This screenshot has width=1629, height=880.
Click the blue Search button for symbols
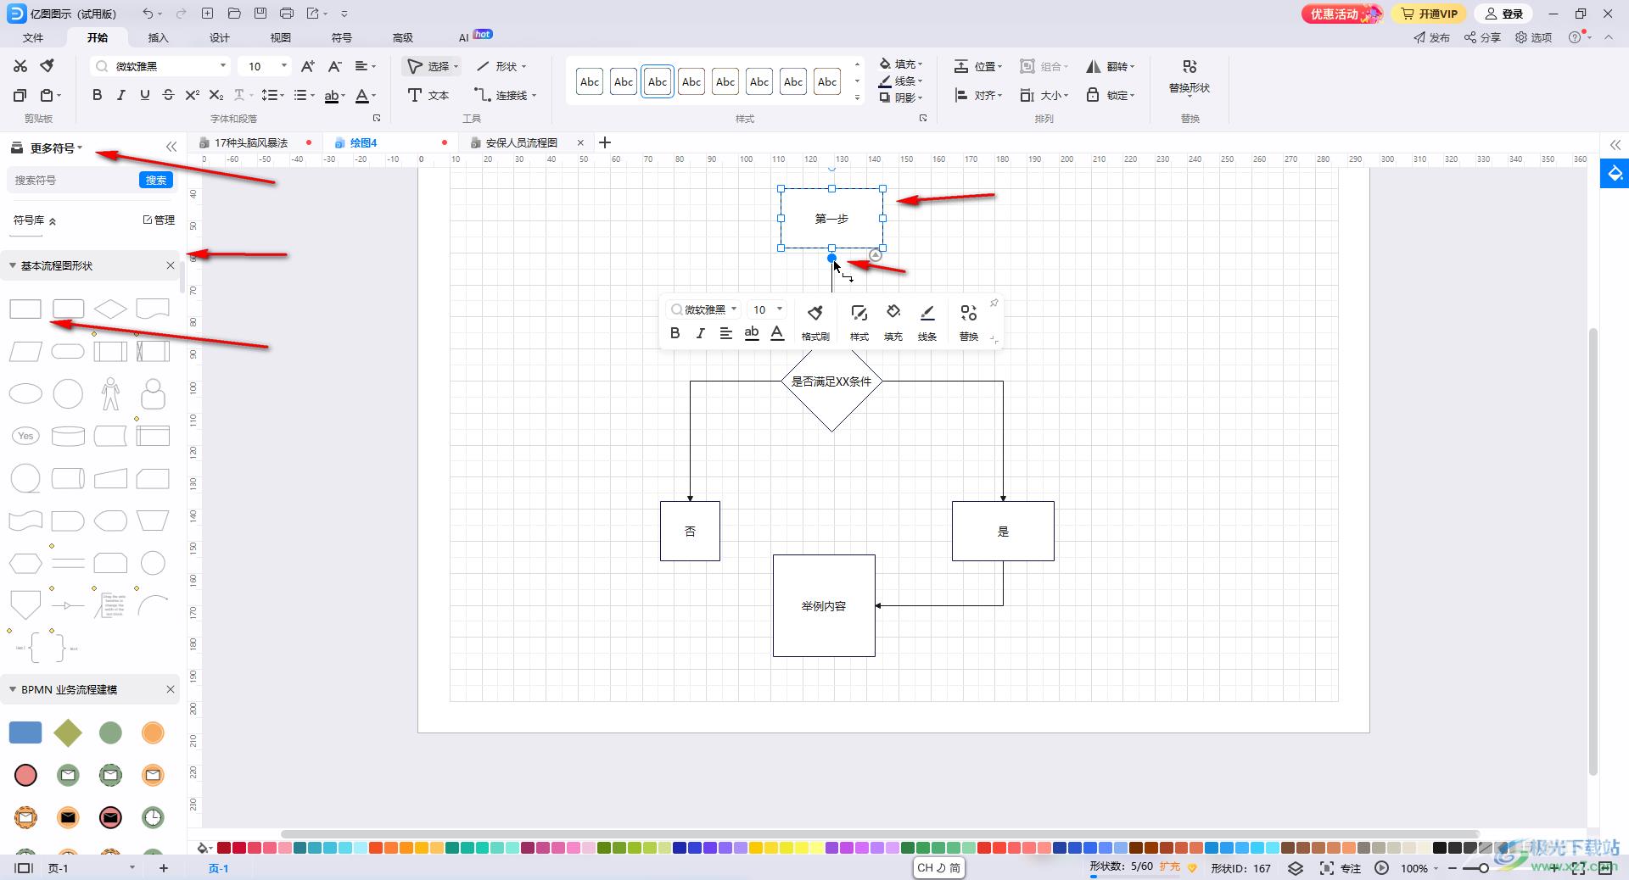[x=156, y=180]
